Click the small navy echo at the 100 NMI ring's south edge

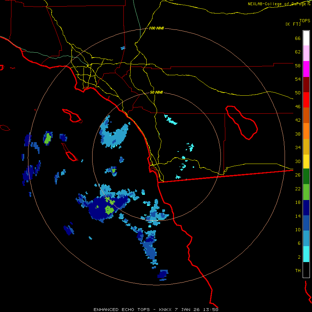163,275
